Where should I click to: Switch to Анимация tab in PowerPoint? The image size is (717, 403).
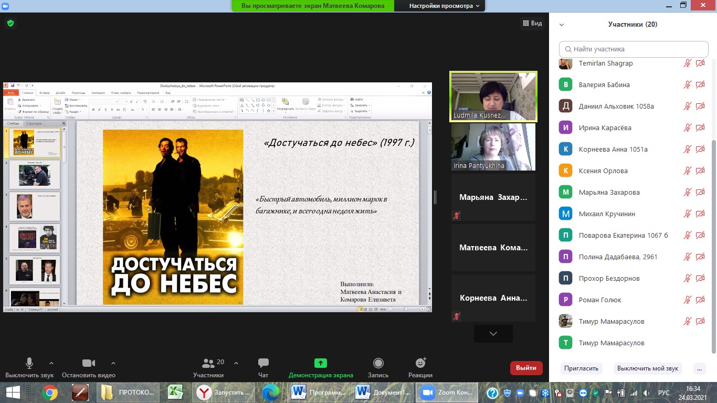[98, 92]
